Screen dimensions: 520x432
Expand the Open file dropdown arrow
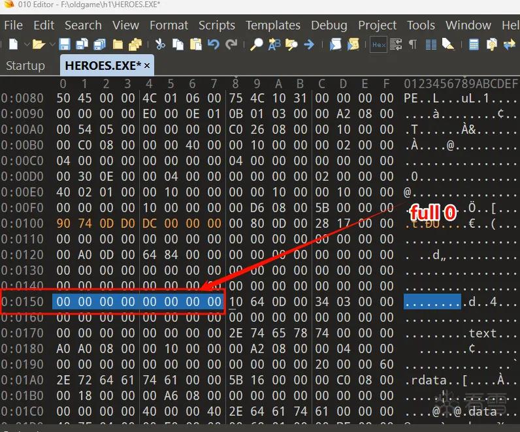pos(52,44)
